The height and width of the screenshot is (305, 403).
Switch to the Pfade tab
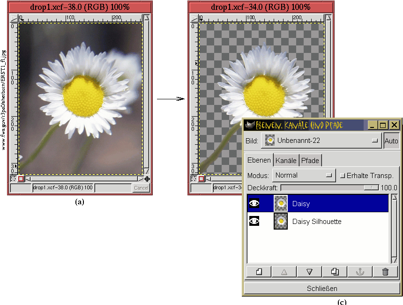coord(310,160)
